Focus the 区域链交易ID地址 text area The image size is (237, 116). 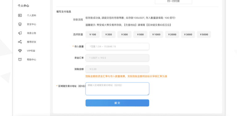117,89
